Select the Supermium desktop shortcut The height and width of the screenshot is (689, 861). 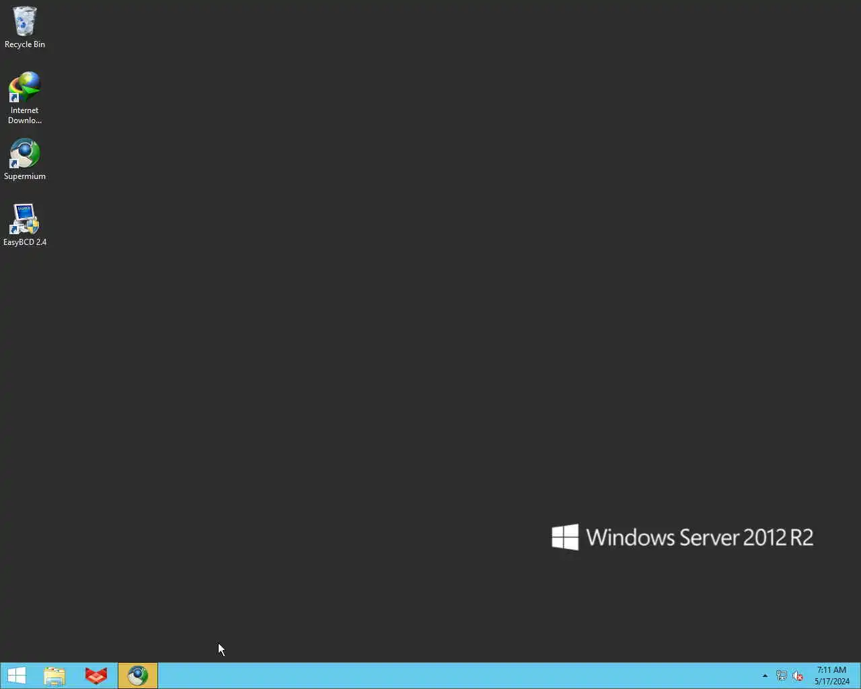click(x=25, y=159)
